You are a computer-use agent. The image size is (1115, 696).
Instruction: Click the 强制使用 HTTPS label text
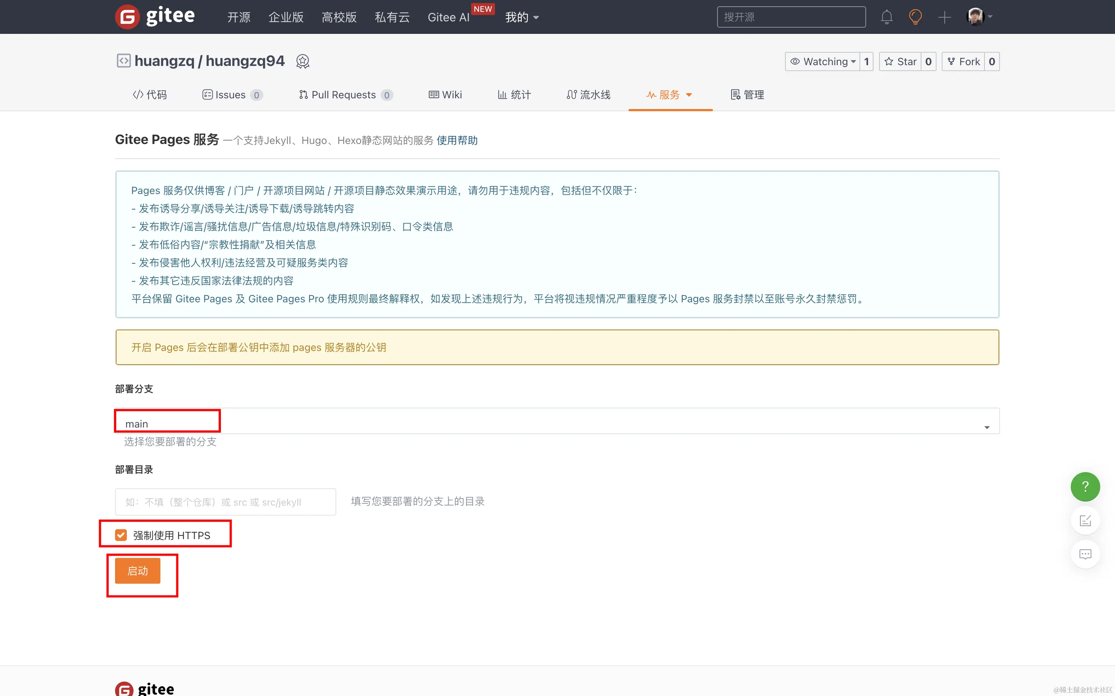point(171,535)
